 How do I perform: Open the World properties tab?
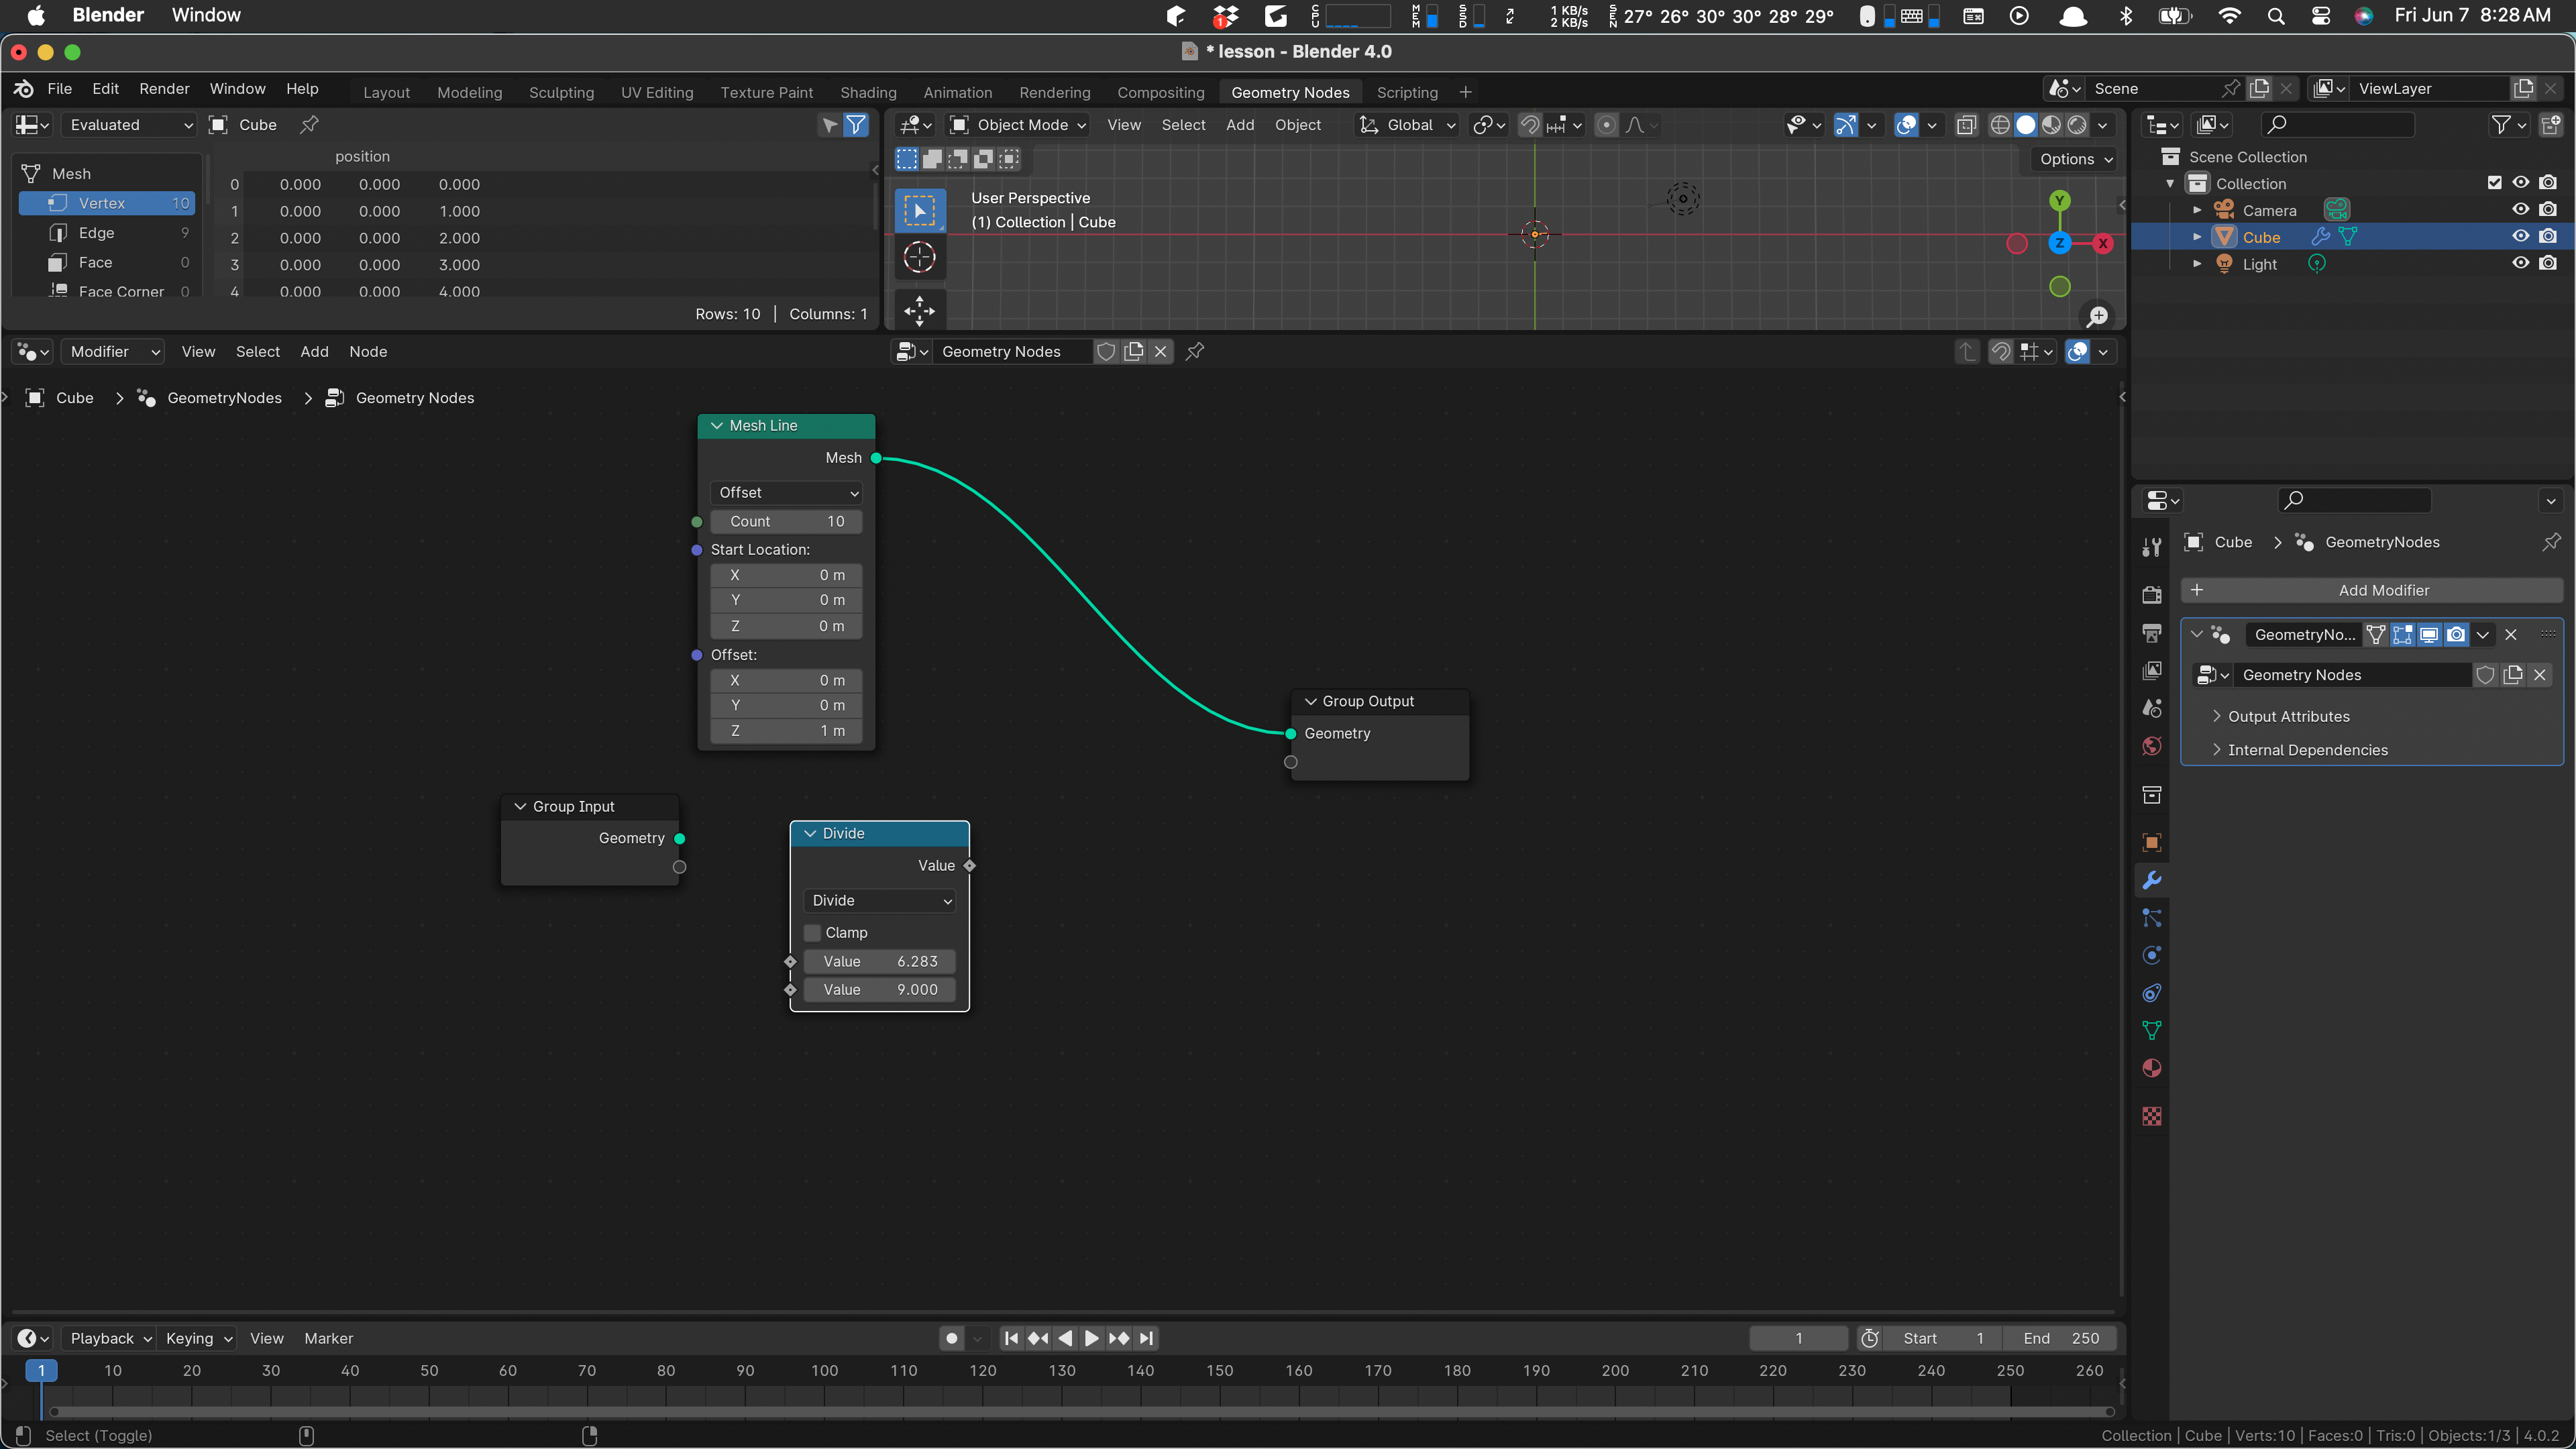click(x=2152, y=746)
